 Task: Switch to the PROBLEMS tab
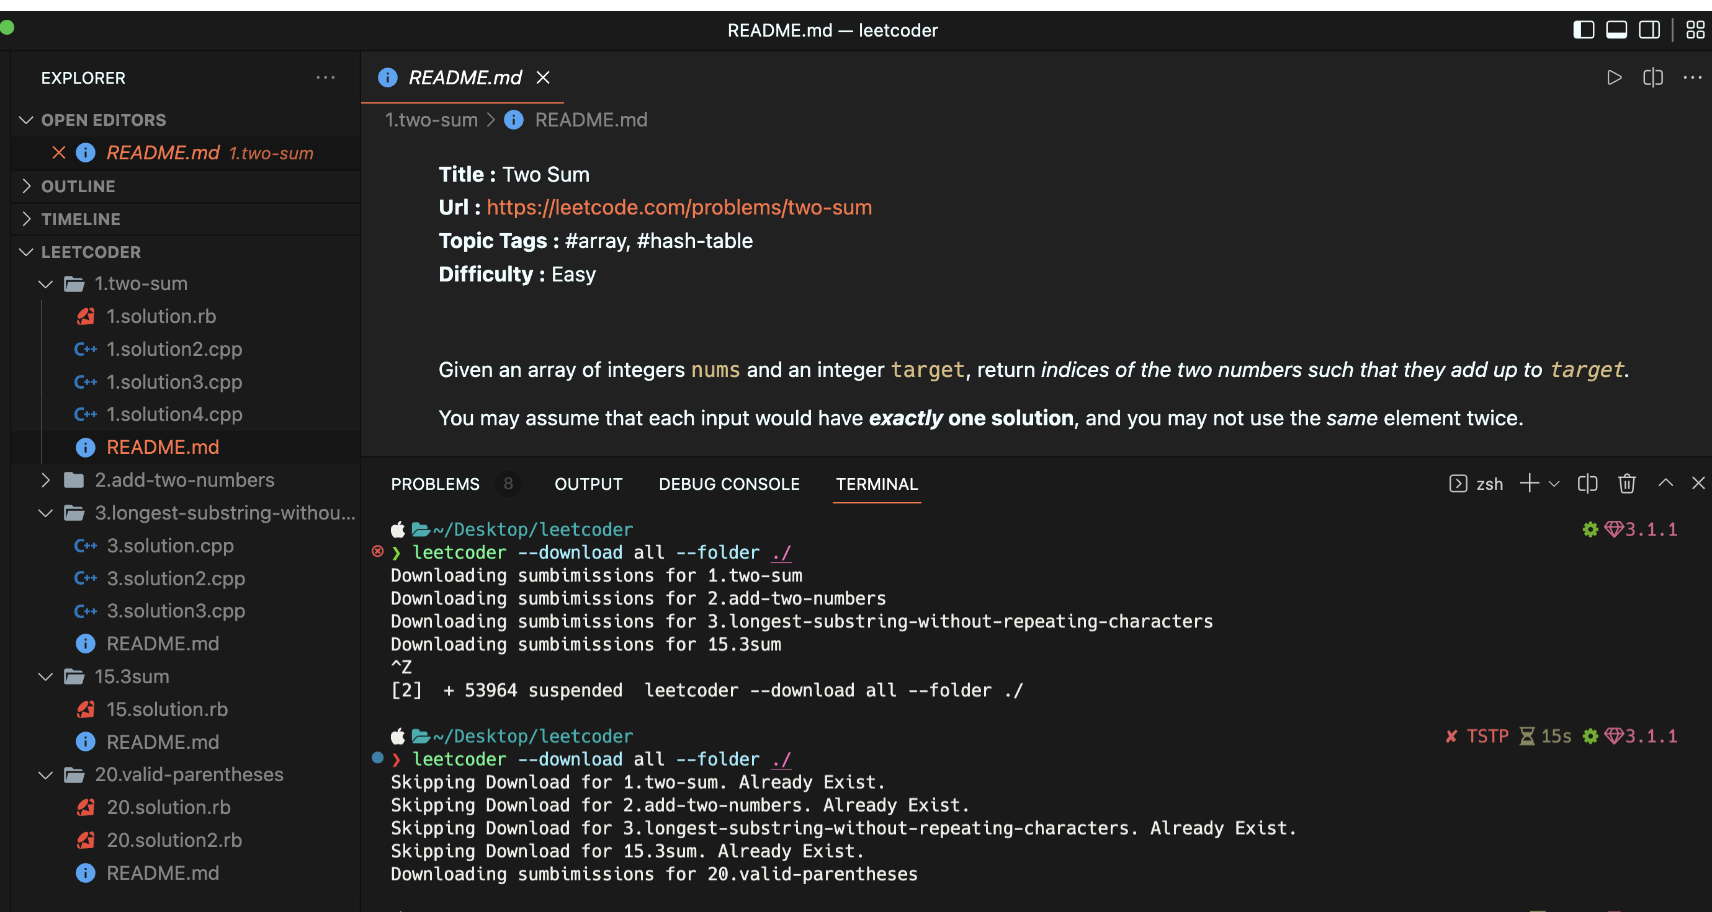[x=434, y=484]
